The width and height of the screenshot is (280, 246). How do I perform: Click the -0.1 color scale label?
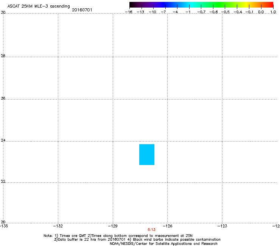(249, 12)
